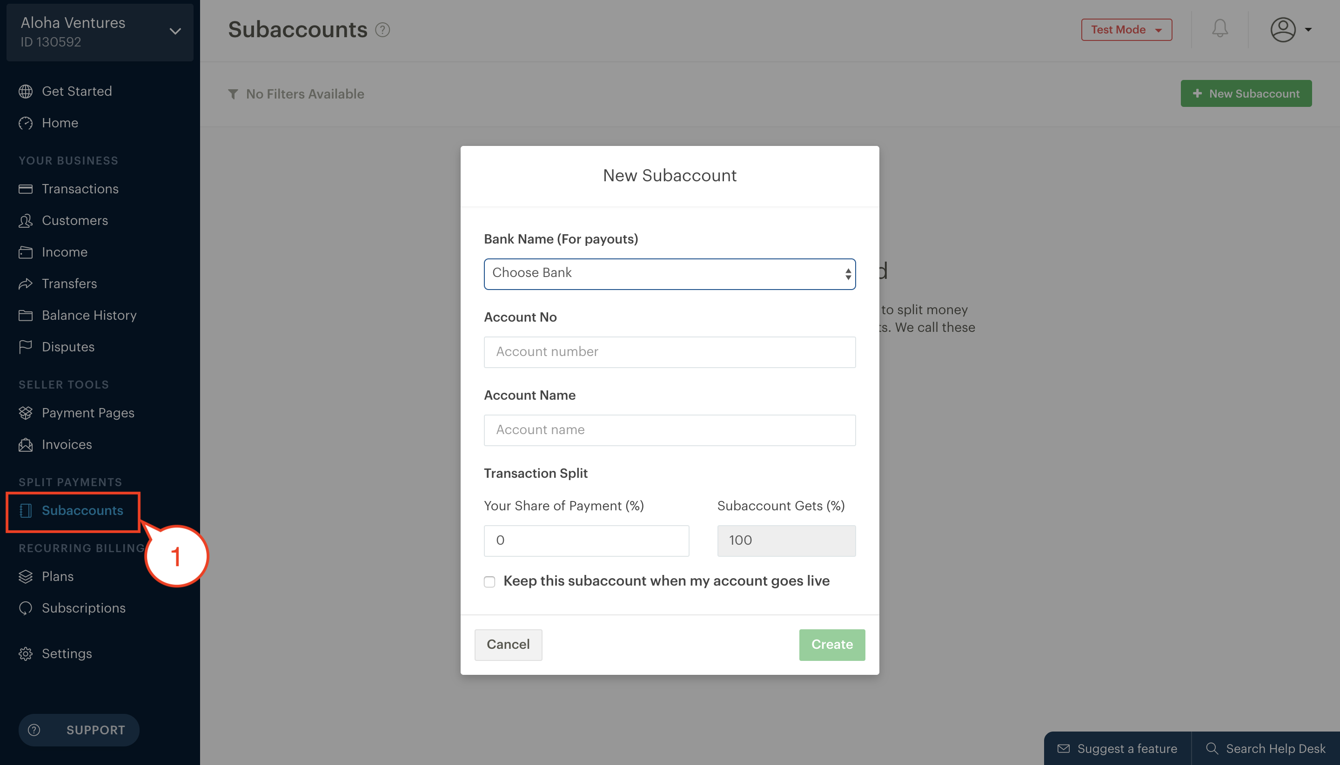Click the New Subaccount button
This screenshot has width=1340, height=765.
tap(1246, 93)
